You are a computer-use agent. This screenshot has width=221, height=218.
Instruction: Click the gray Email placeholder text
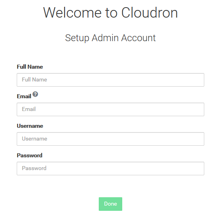29,109
